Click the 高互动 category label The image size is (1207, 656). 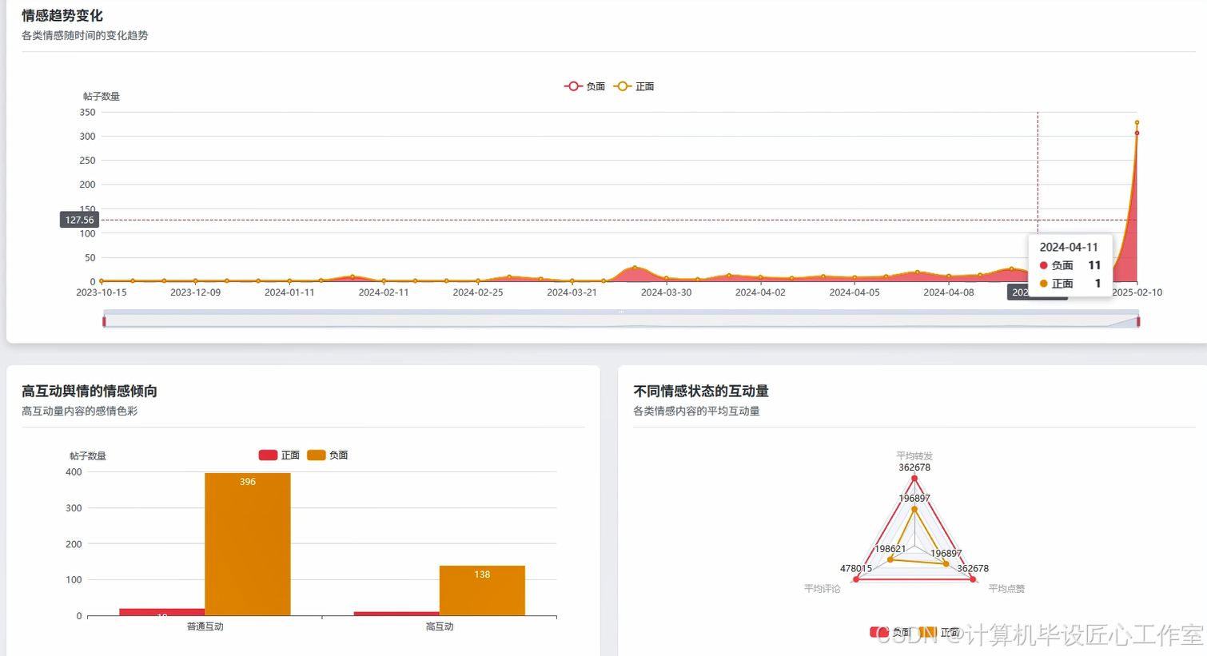440,626
